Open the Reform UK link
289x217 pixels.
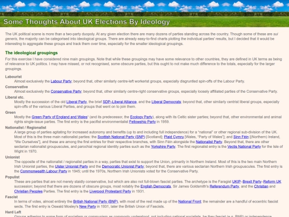pyautogui.click(x=272, y=182)
